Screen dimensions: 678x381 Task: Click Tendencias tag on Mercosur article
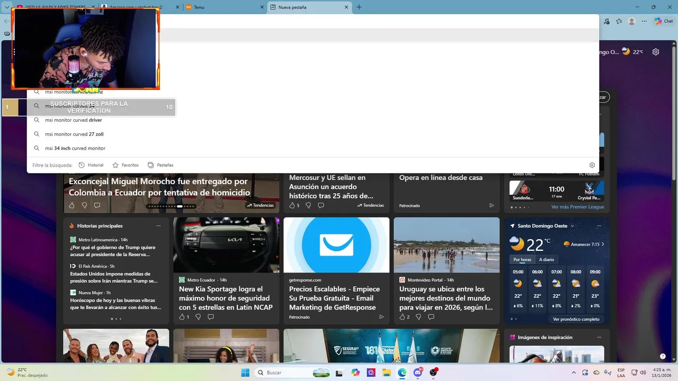(370, 205)
